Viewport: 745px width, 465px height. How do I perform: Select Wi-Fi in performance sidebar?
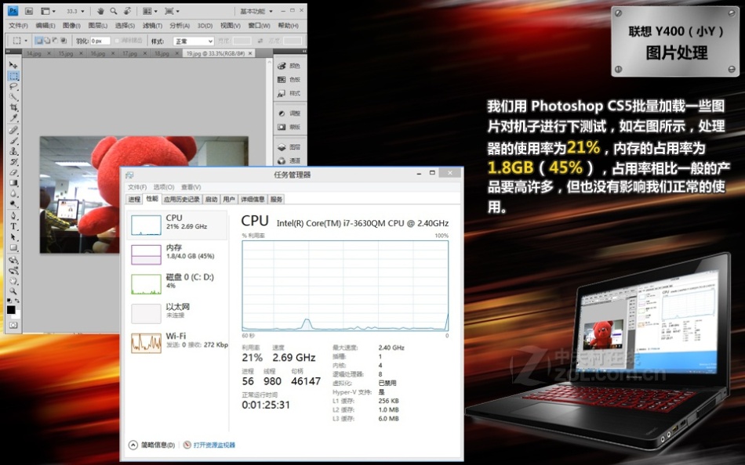tap(176, 341)
